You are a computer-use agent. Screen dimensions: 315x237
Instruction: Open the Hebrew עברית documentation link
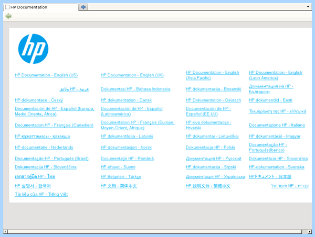(x=290, y=186)
